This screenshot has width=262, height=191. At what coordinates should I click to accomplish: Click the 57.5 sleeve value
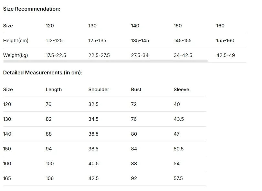[x=178, y=178]
